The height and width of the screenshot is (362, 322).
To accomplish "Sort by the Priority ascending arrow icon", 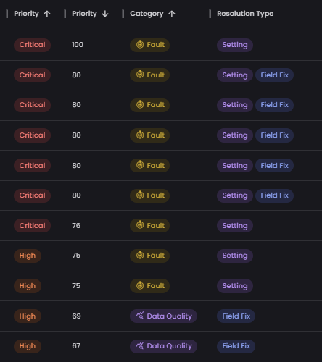I will pyautogui.click(x=47, y=14).
